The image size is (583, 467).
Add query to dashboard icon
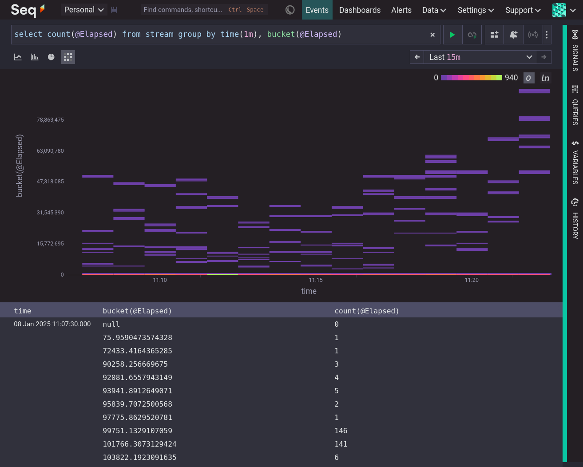pos(494,35)
